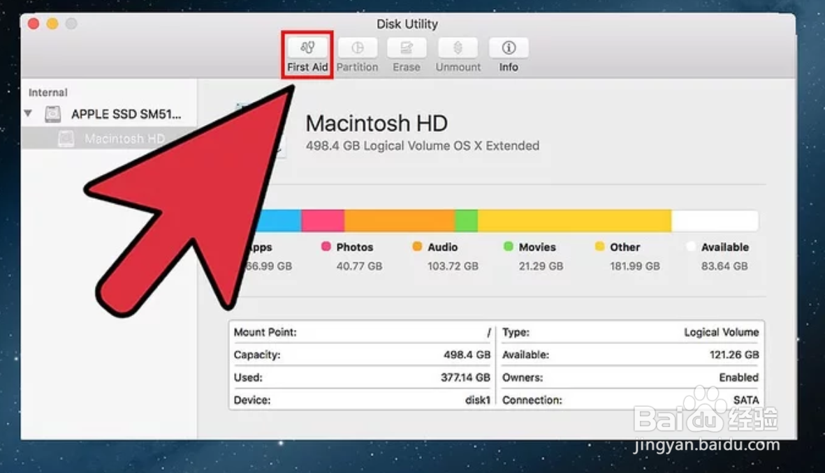This screenshot has width=825, height=473.
Task: Click the yellow Other segment of the storage bar
Action: pos(574,220)
